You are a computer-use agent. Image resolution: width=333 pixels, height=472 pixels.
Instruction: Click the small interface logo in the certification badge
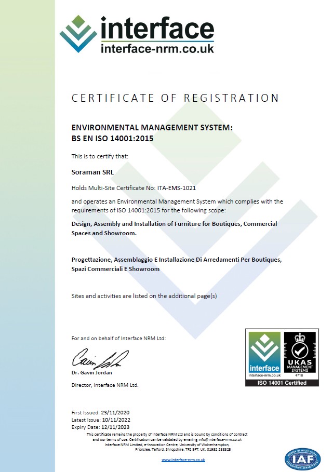point(264,352)
